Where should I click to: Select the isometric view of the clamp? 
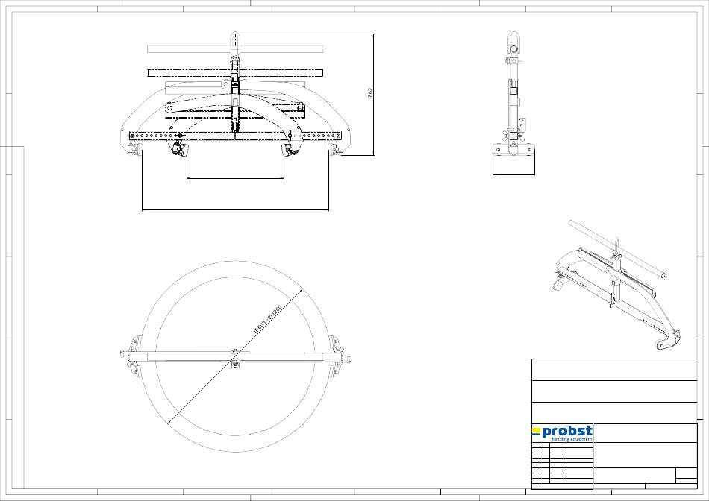click(x=616, y=285)
